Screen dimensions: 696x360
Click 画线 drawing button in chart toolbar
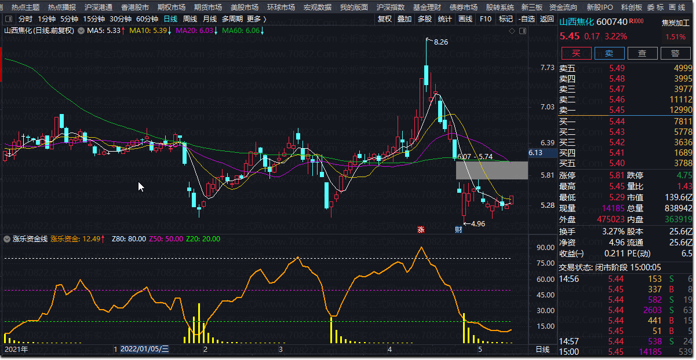point(465,19)
